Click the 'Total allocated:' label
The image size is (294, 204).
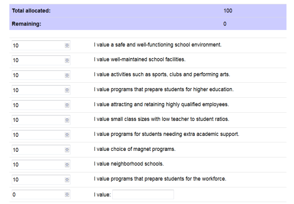(x=31, y=11)
